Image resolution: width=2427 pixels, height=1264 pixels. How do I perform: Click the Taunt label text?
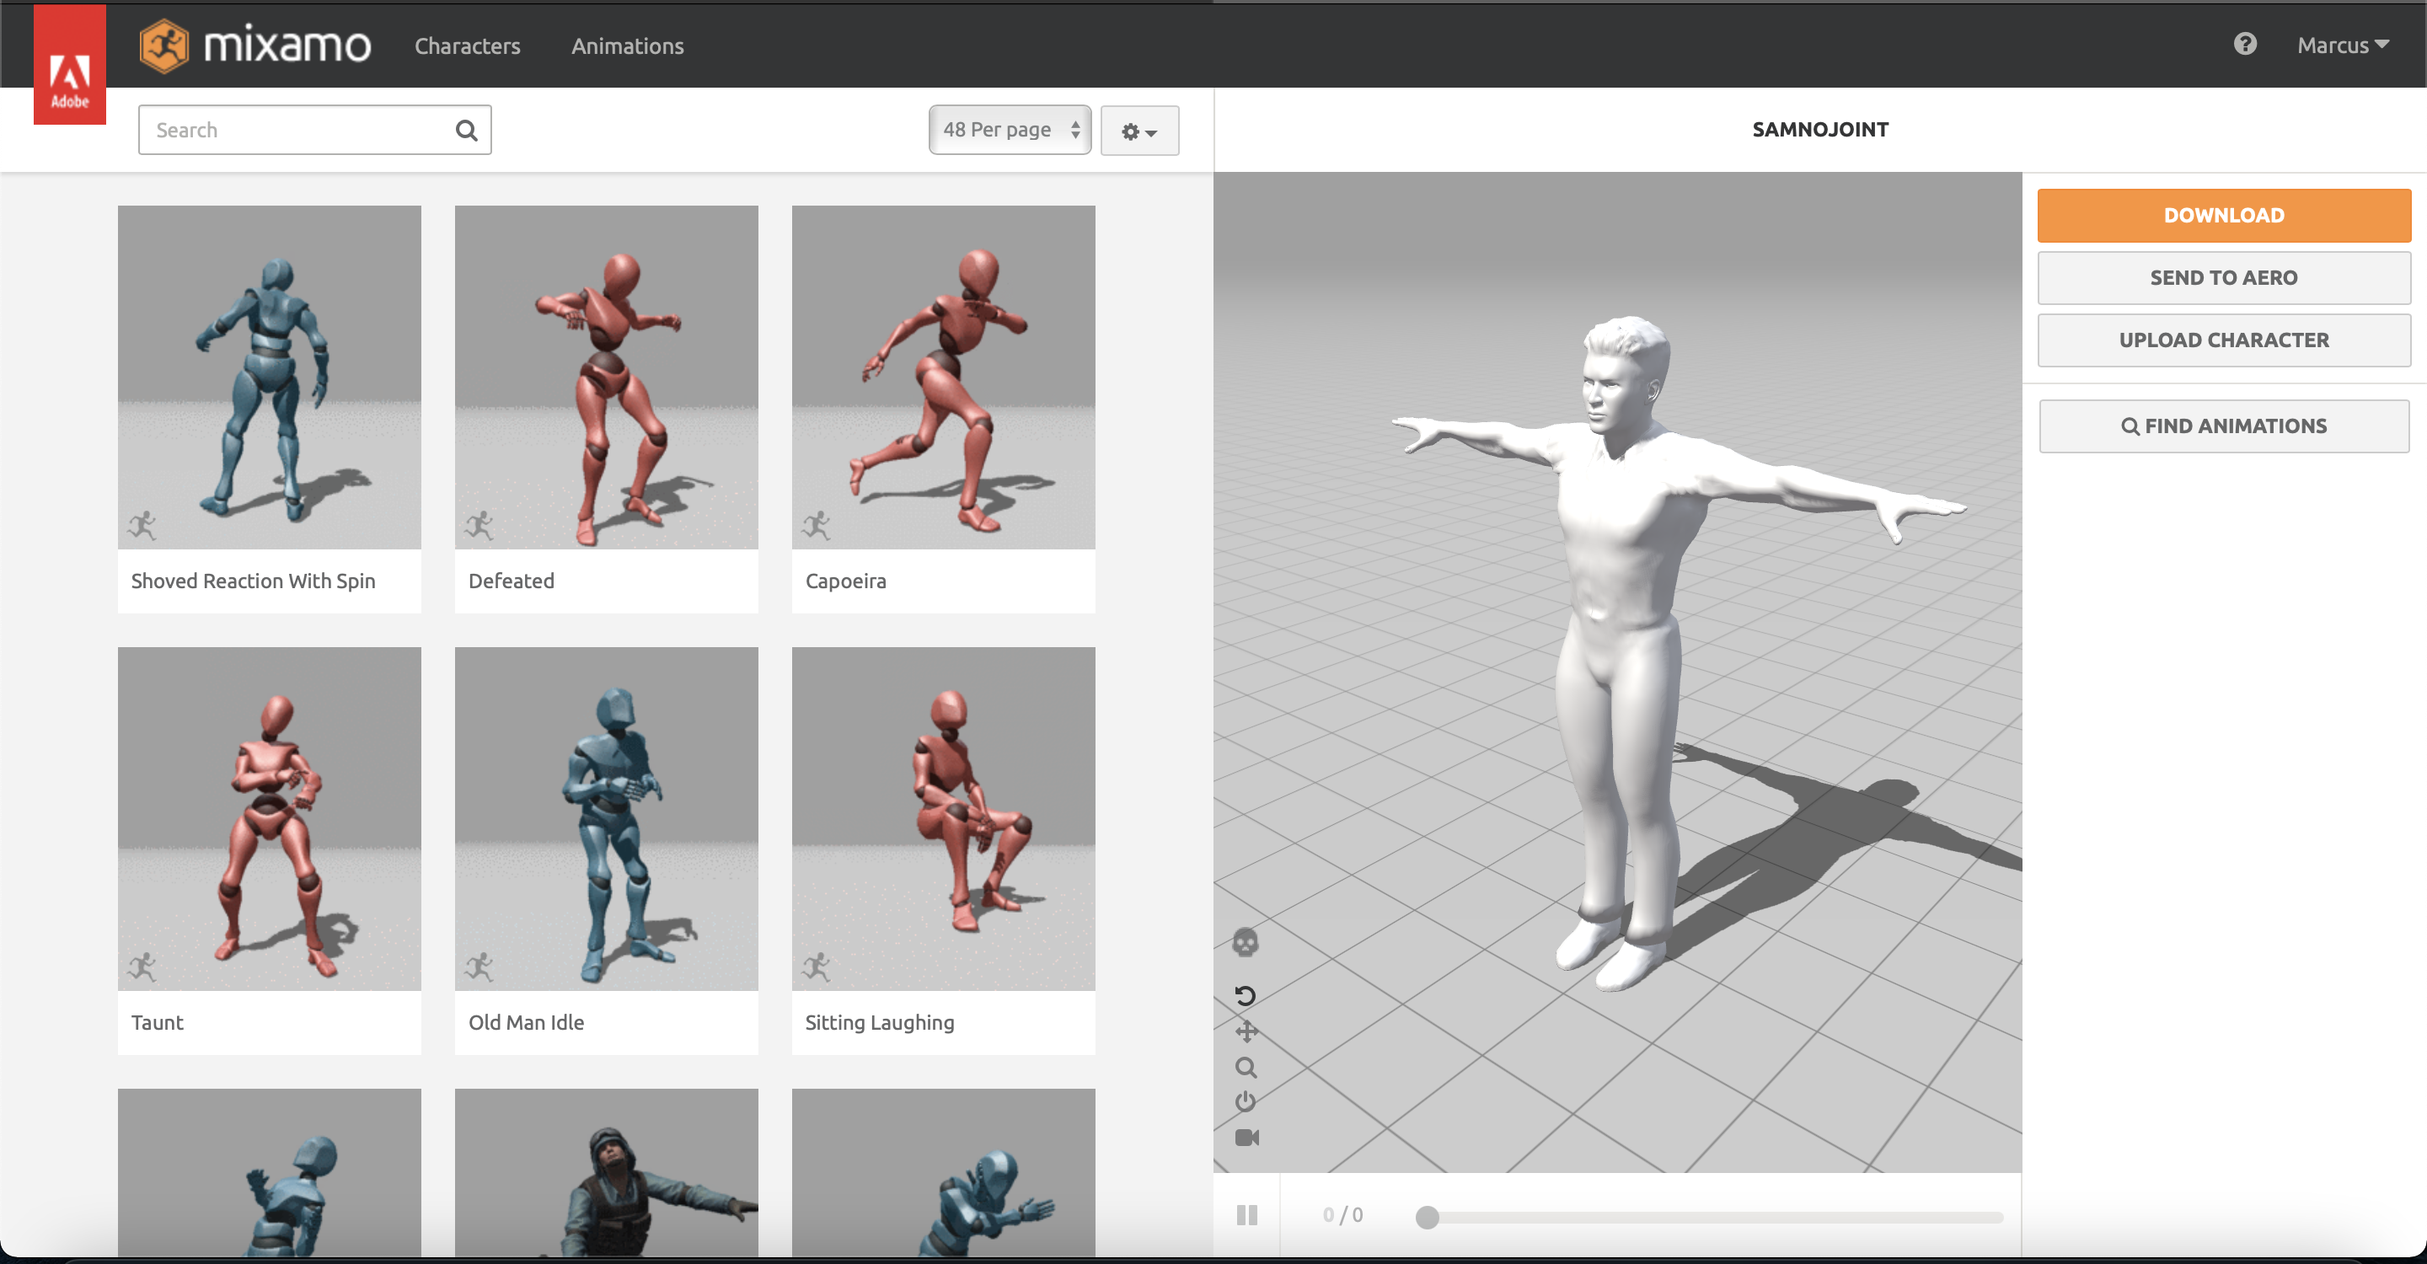(x=158, y=1023)
